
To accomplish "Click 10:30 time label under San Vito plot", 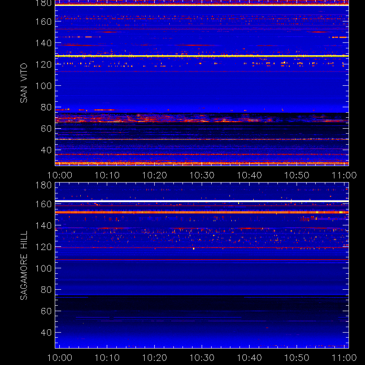I will 202,175.
